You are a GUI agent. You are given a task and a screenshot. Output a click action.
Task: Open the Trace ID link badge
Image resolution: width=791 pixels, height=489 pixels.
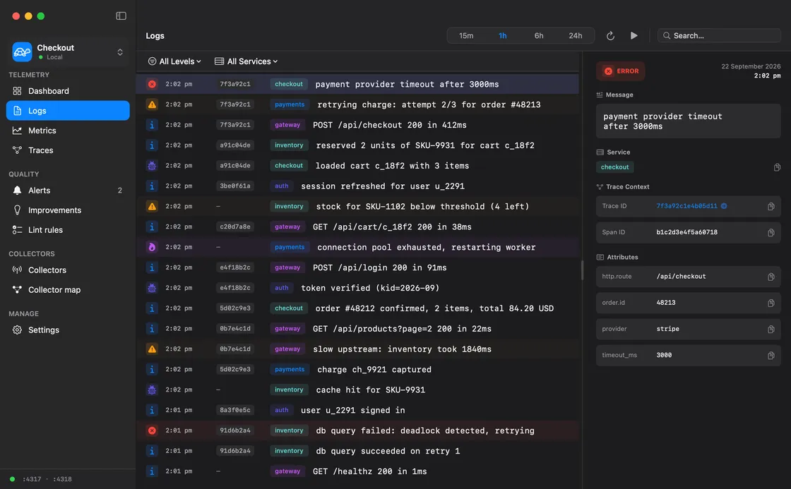click(724, 206)
